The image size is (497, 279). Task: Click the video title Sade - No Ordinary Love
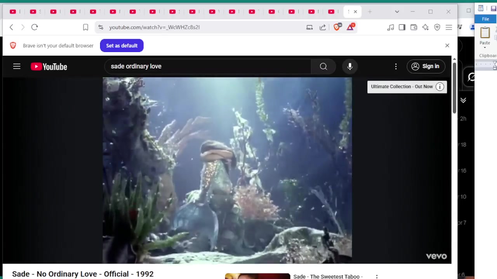point(83,274)
